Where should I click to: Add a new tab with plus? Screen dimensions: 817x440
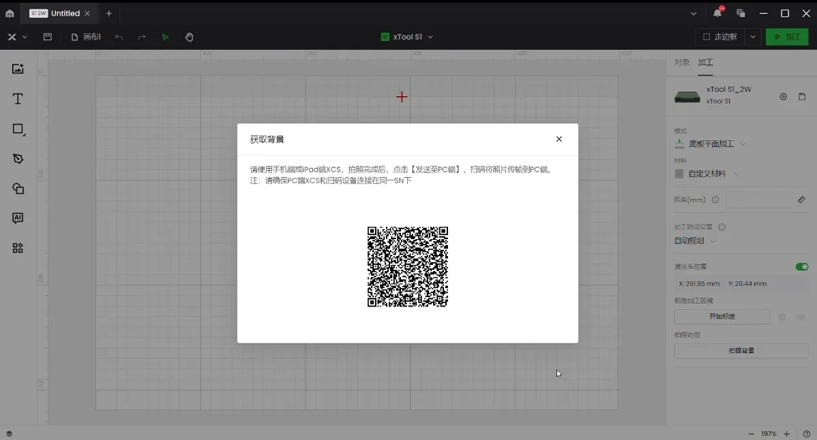pos(109,14)
